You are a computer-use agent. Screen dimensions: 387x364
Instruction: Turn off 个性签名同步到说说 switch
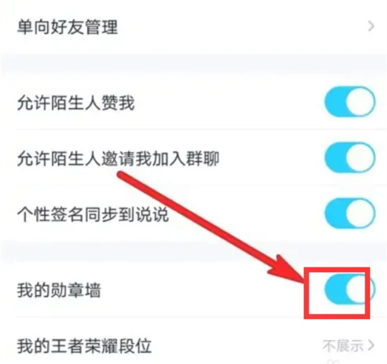click(x=349, y=213)
